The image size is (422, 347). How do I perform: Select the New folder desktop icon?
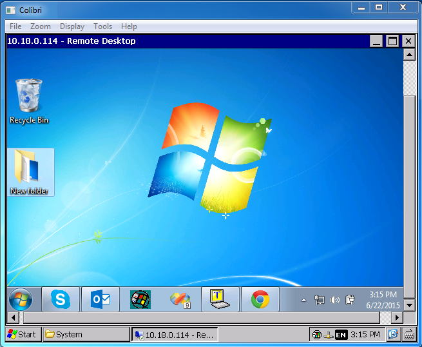30,172
